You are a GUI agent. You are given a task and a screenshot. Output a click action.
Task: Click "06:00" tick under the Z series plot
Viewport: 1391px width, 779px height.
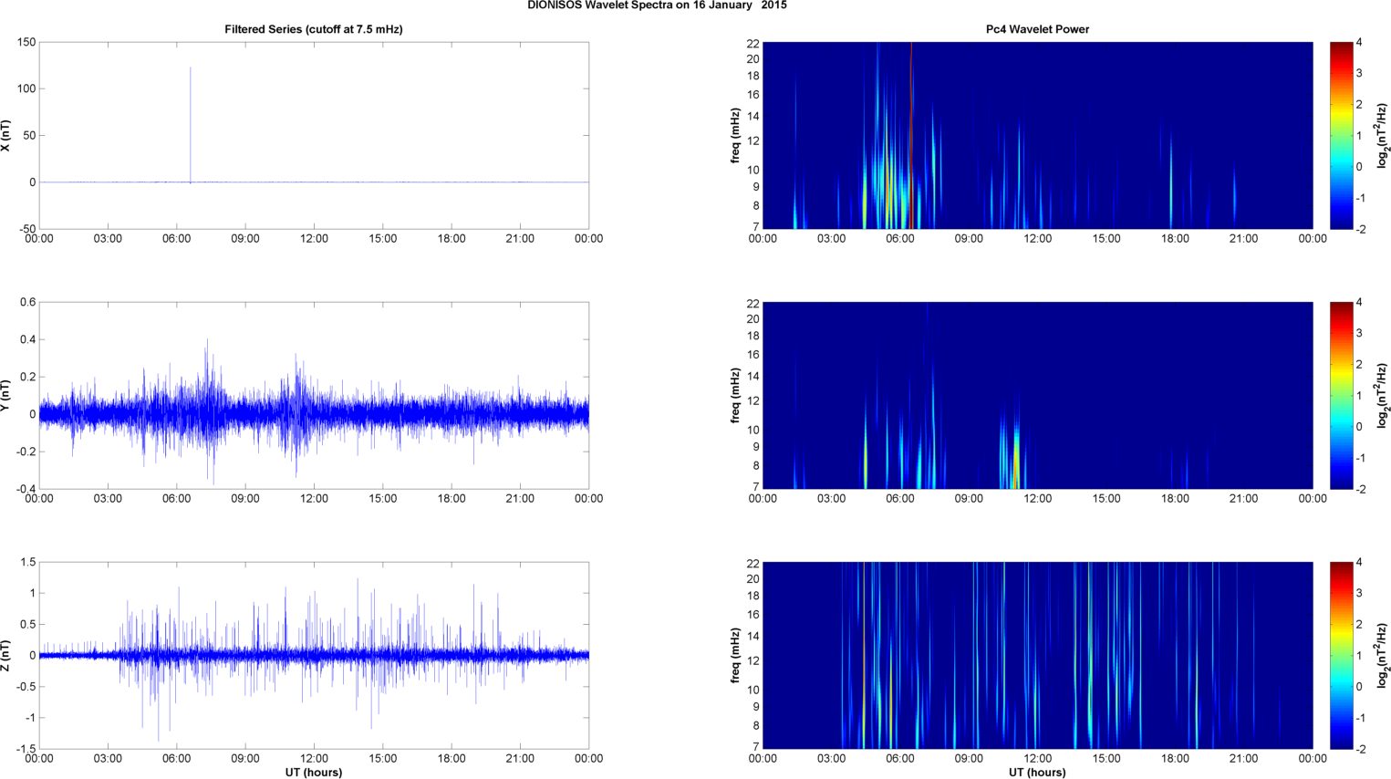pos(176,759)
